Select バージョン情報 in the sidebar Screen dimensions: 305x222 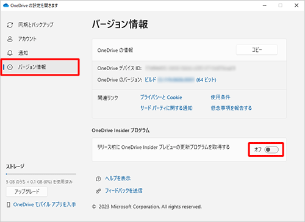pos(40,67)
